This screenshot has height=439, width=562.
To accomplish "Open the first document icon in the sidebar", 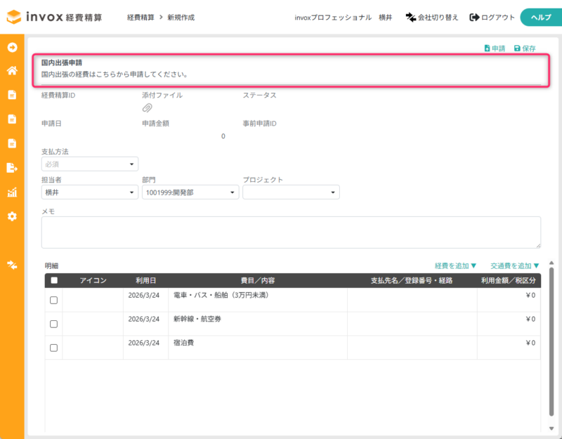I will (11, 94).
